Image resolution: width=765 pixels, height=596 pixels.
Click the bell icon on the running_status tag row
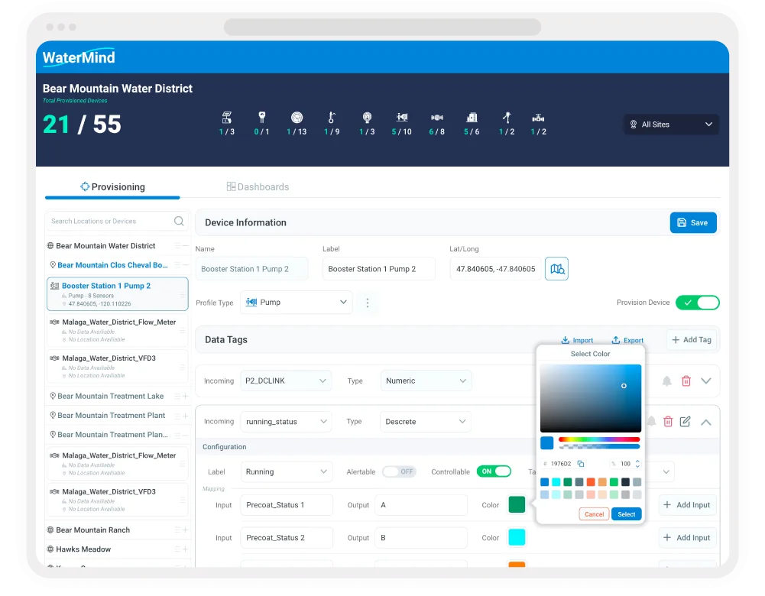(651, 421)
